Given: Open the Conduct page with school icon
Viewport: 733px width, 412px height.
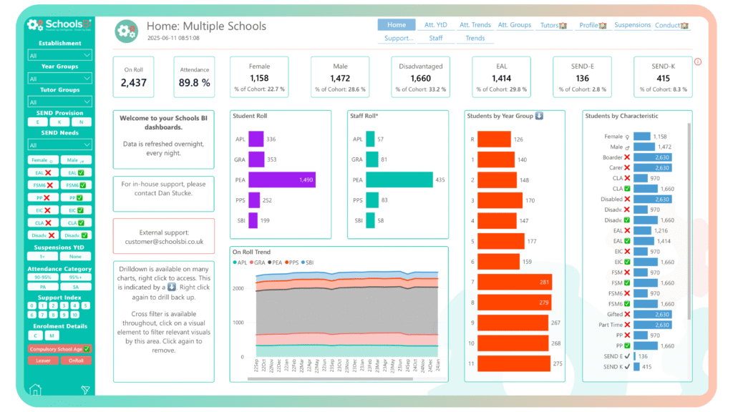Looking at the screenshot, I should 671,25.
